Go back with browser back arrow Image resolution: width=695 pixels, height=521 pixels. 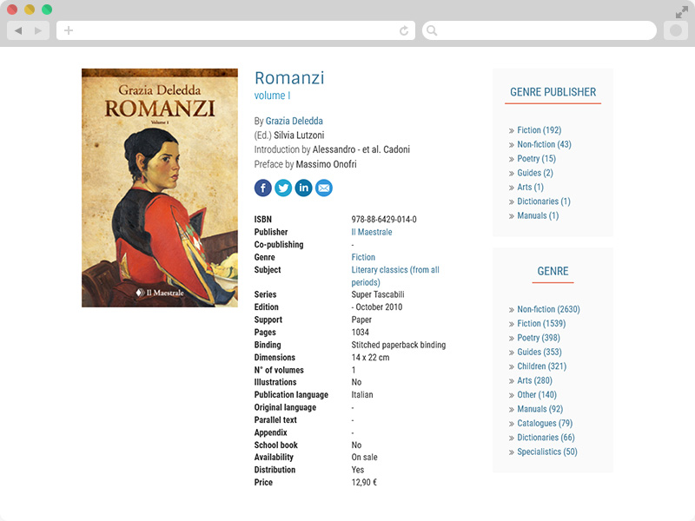coord(18,30)
